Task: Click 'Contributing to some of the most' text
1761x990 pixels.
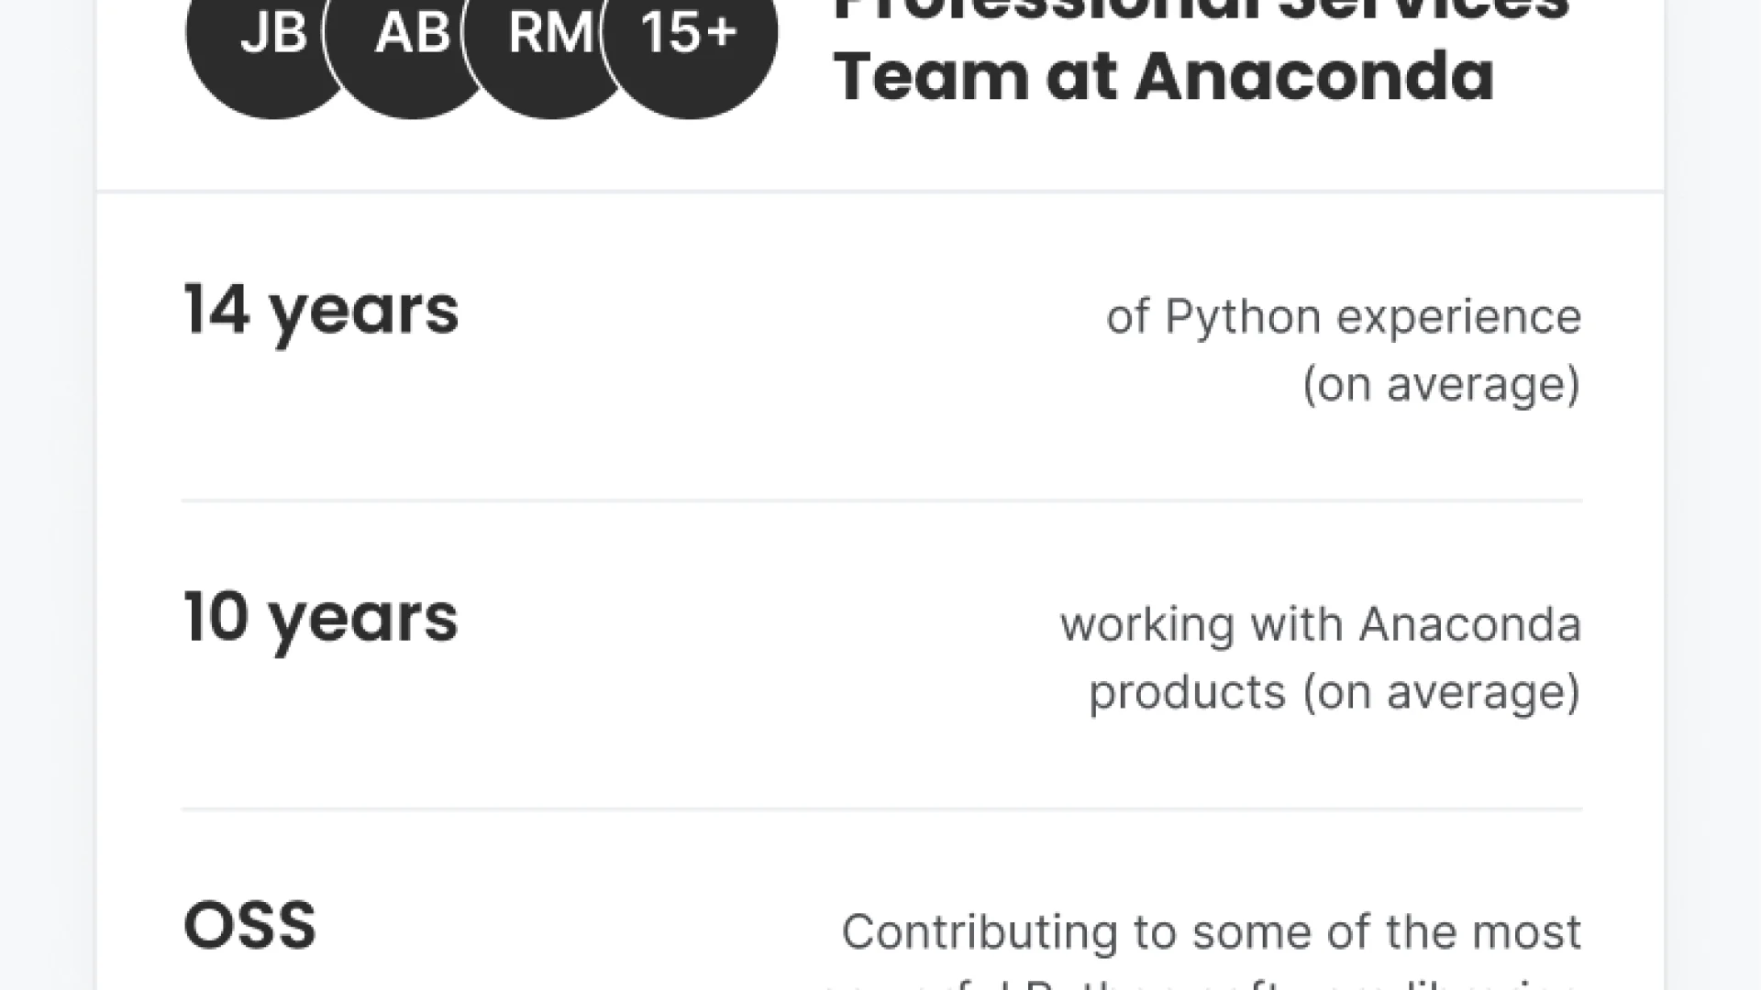Action: coord(1212,932)
